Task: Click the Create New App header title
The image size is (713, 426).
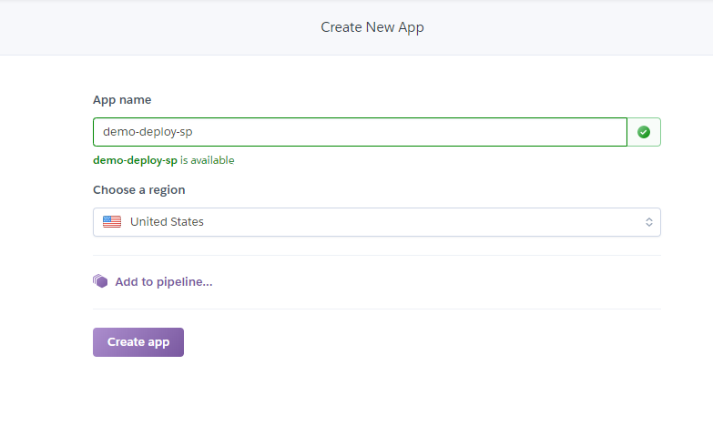Action: pyautogui.click(x=372, y=27)
